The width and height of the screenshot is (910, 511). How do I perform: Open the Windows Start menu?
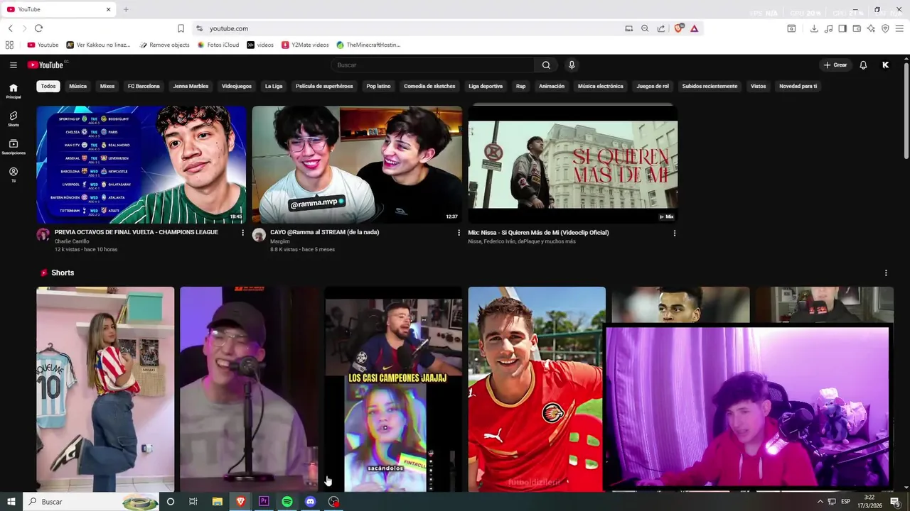11,501
